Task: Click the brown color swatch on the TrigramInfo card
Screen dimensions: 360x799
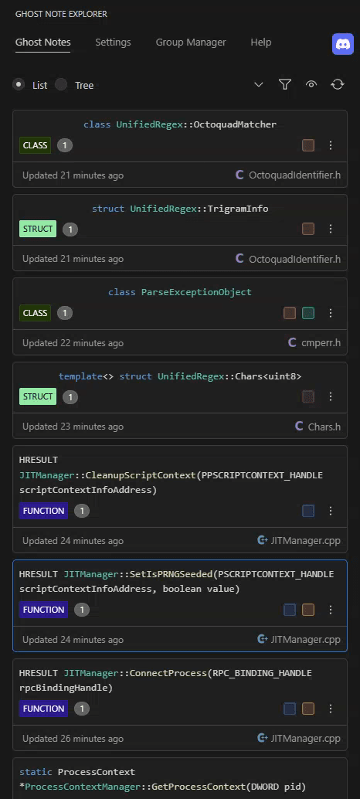Action: 308,229
